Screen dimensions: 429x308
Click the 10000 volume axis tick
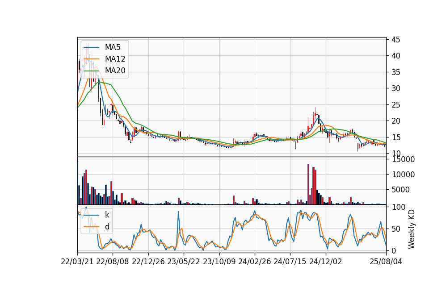tap(403, 175)
